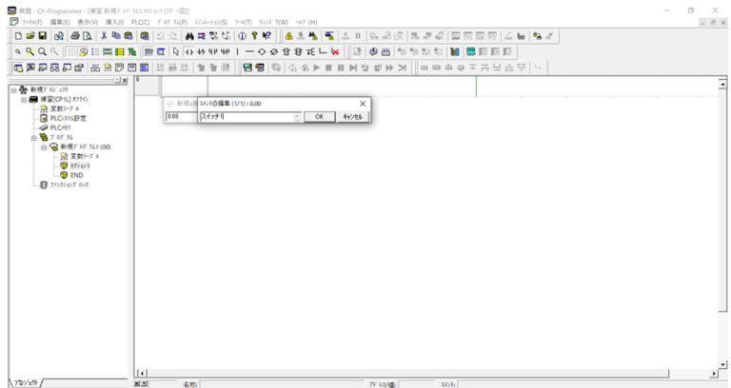
Task: Collapse the 新規プログラム1 (00) node
Action: (44, 146)
